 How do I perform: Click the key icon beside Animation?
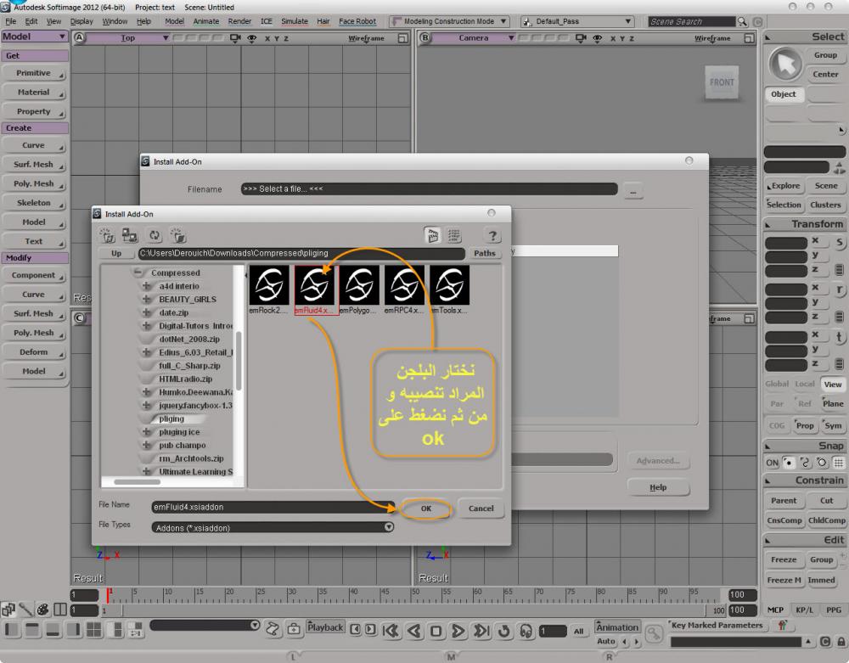[654, 632]
